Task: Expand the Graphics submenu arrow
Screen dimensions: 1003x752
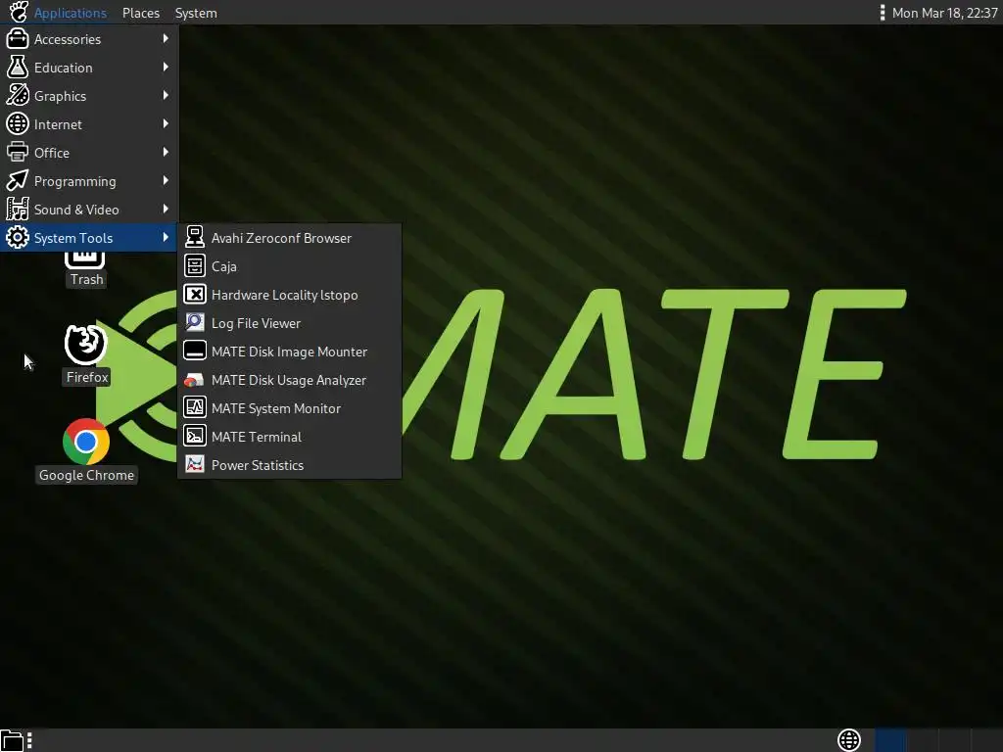Action: tap(166, 95)
